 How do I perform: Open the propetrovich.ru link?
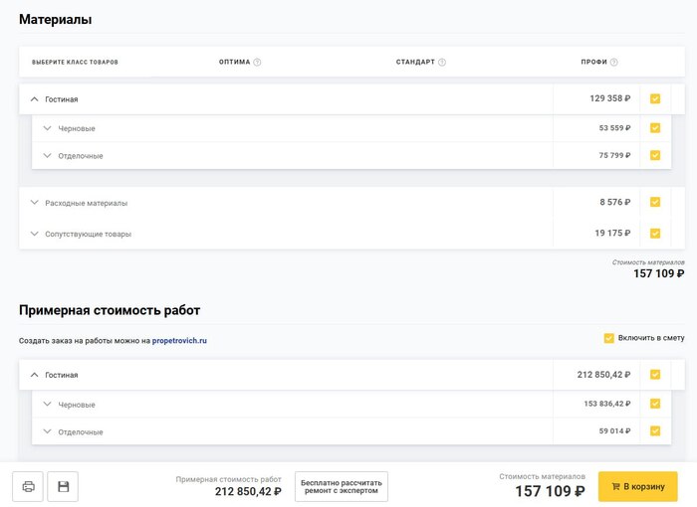coord(179,341)
